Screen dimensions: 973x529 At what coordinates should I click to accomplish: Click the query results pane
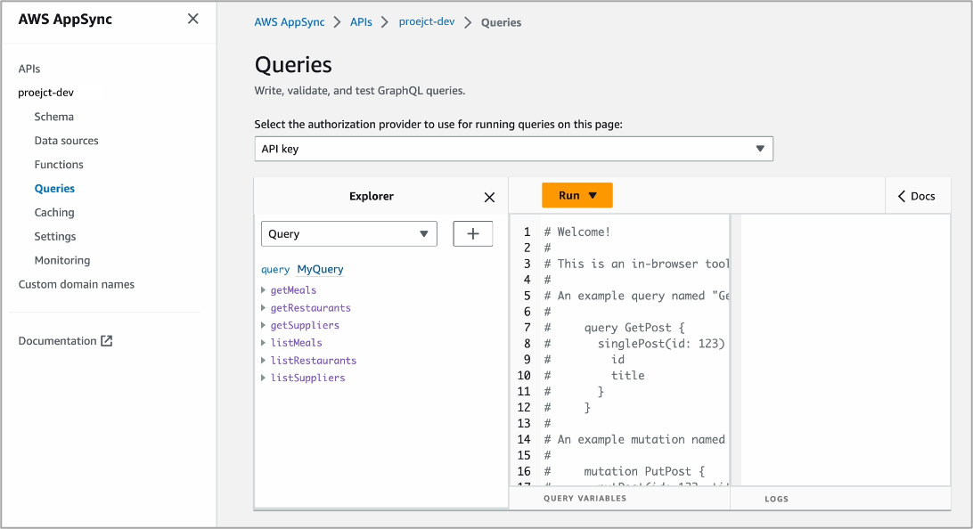coord(846,350)
